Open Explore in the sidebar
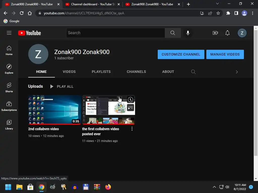258x193 pixels. 9,69
